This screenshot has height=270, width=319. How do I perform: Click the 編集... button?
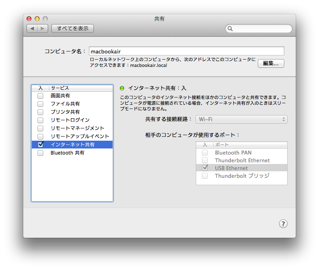[271, 64]
